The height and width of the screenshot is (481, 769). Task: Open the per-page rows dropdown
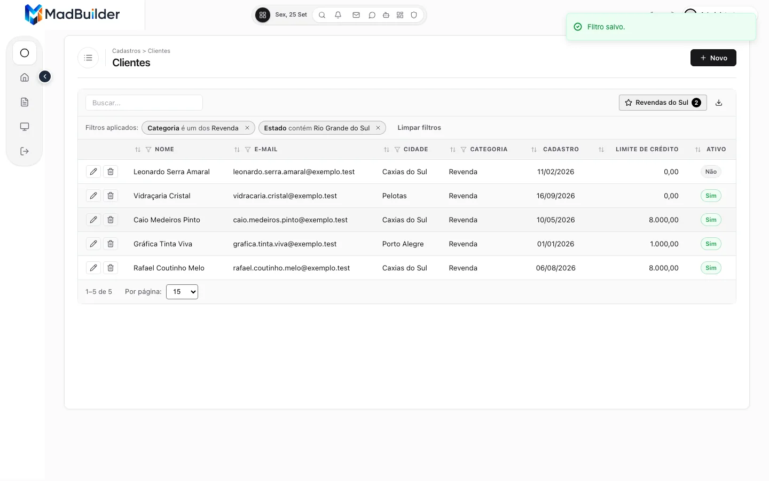pyautogui.click(x=182, y=292)
